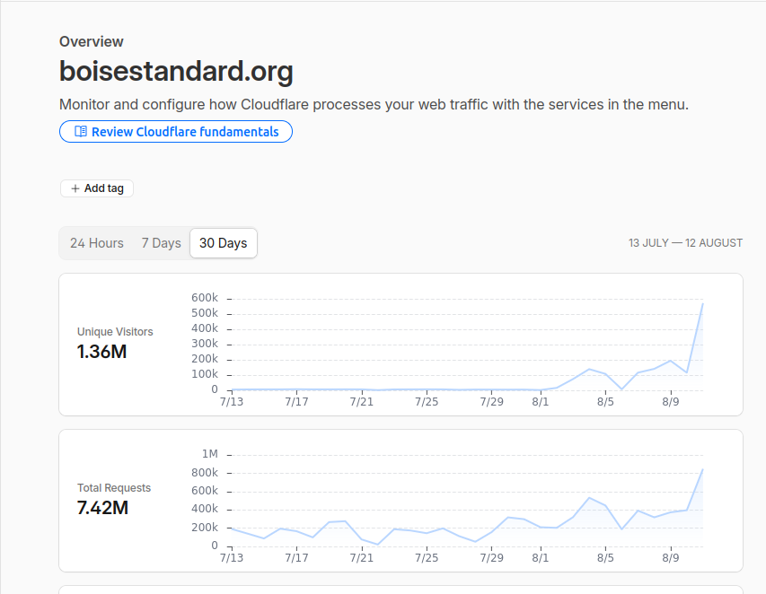766x594 pixels.
Task: Click the 7/21 tick on Total Requests chart
Action: [x=362, y=558]
